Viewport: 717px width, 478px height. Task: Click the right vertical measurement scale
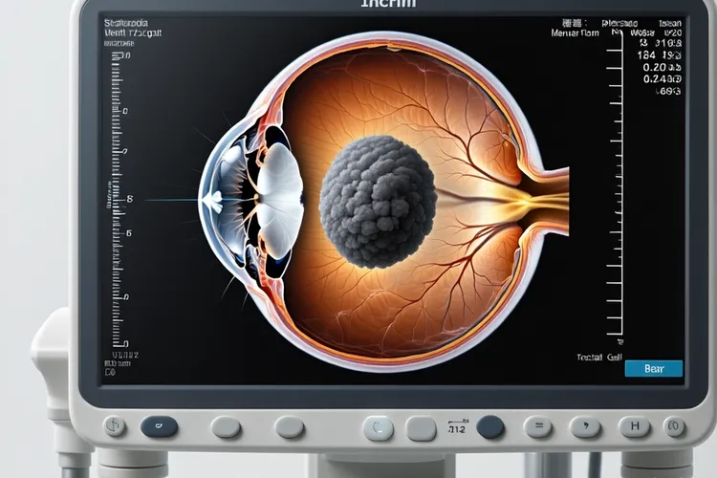click(x=618, y=191)
